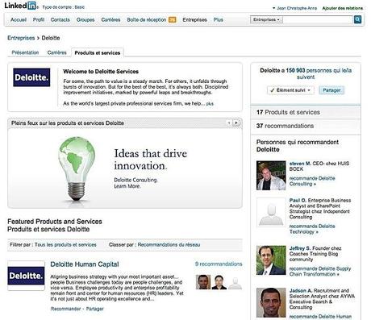Go to next spotlight slide arrow
The width and height of the screenshot is (371, 320).
(x=236, y=123)
